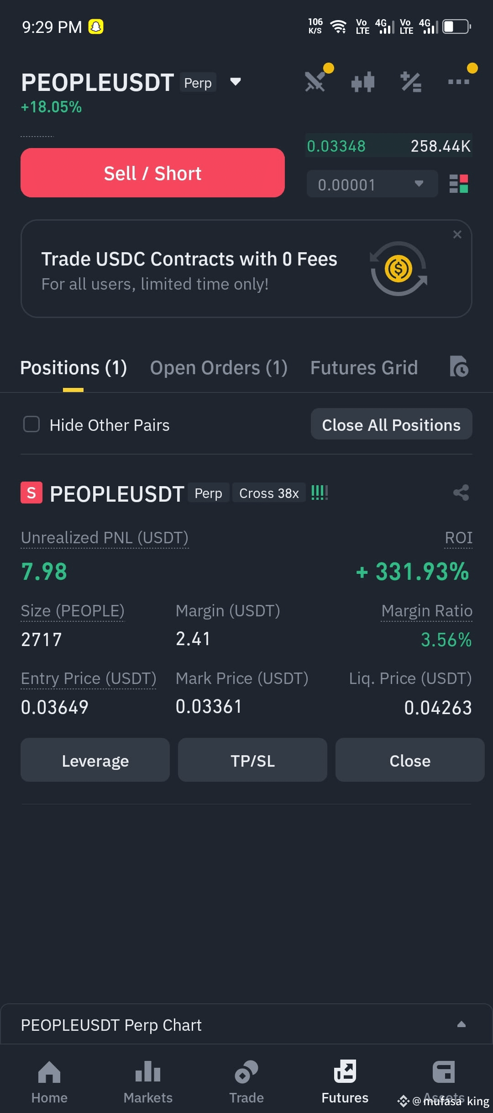Switch to Open Orders (1) tab
Screen dimensions: 493x1113
click(219, 368)
